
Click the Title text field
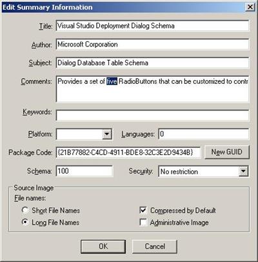[x=152, y=26]
